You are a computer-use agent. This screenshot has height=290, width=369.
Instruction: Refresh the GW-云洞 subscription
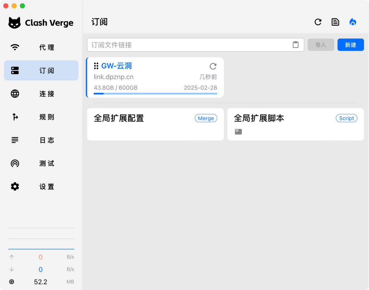213,66
